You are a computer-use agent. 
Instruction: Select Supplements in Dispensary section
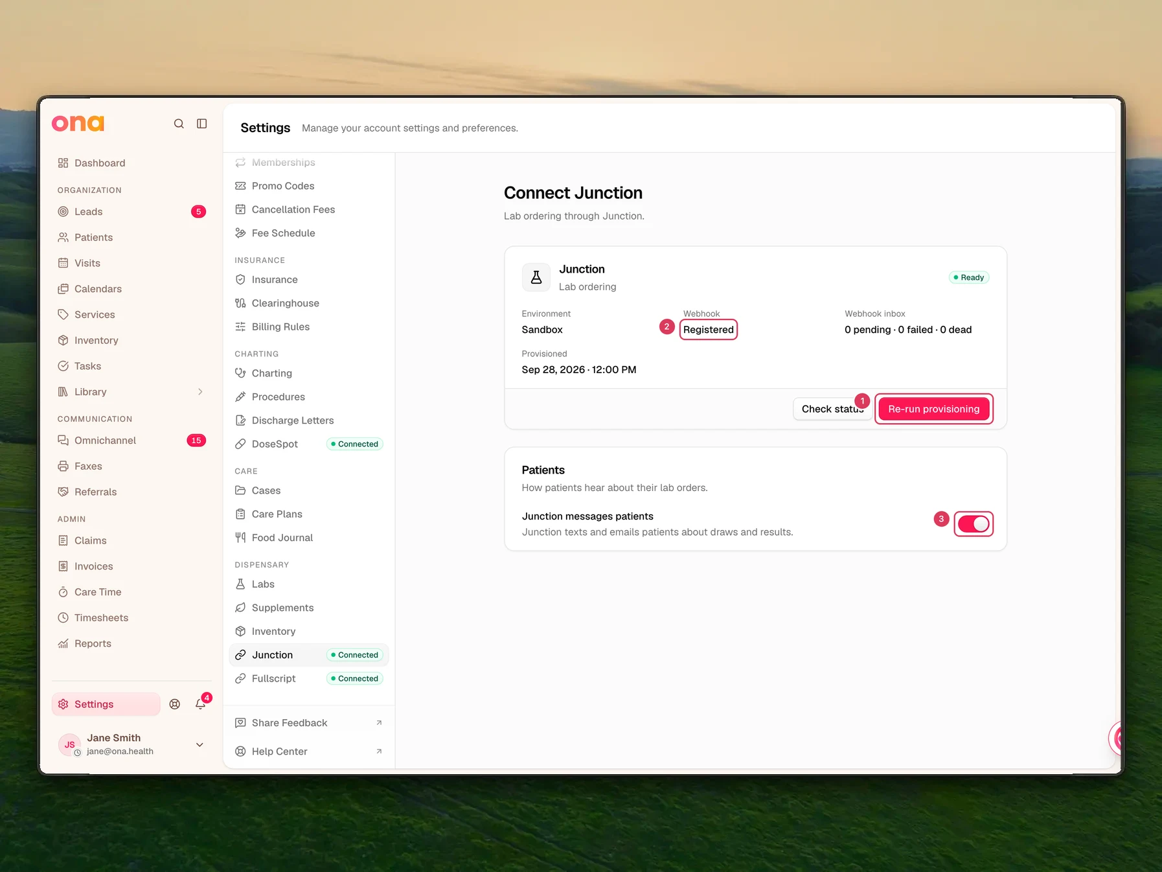(309, 608)
